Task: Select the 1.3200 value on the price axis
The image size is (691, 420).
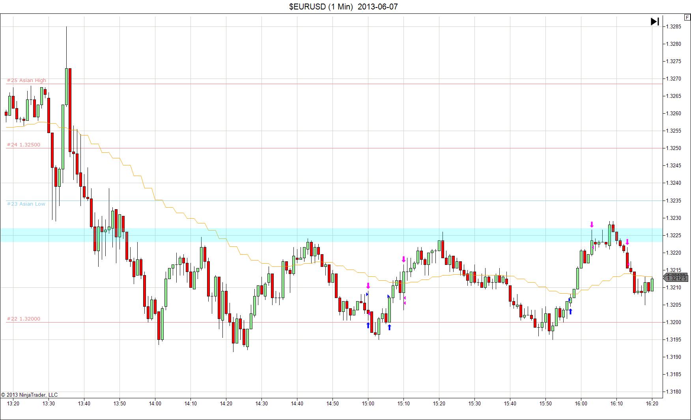Action: (673, 322)
